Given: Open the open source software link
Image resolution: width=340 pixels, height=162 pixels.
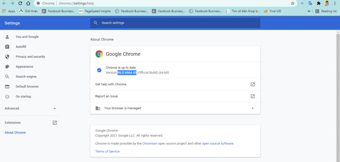Looking at the screenshot, I should pos(218,143).
